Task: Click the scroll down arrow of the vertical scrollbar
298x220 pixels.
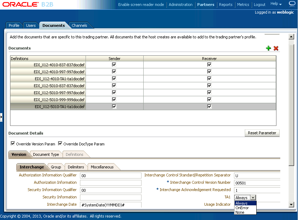Action: pos(291,205)
